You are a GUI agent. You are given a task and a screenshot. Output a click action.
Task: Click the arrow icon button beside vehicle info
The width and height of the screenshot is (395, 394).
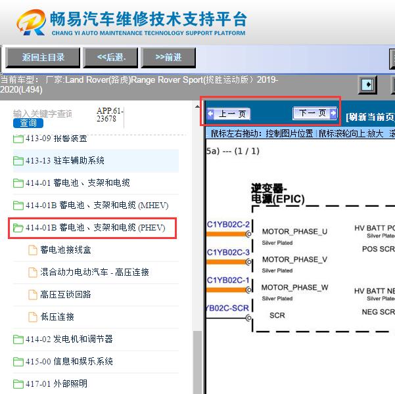tap(367, 85)
